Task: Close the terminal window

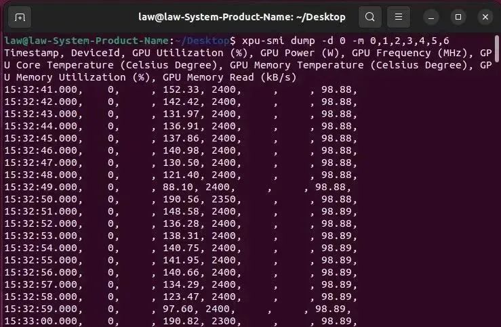Action: [x=485, y=17]
